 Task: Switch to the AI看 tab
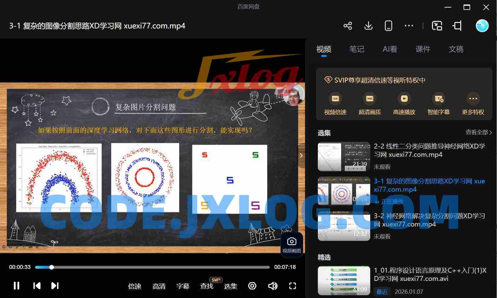coord(390,49)
